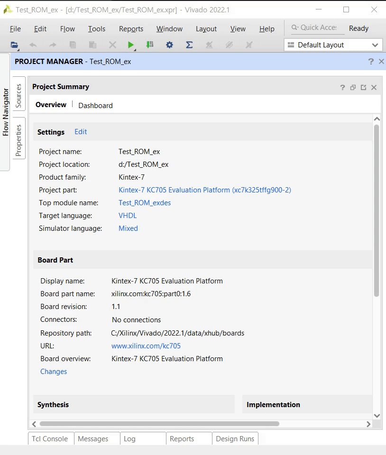
Task: Open the Tools menu
Action: pyautogui.click(x=97, y=29)
